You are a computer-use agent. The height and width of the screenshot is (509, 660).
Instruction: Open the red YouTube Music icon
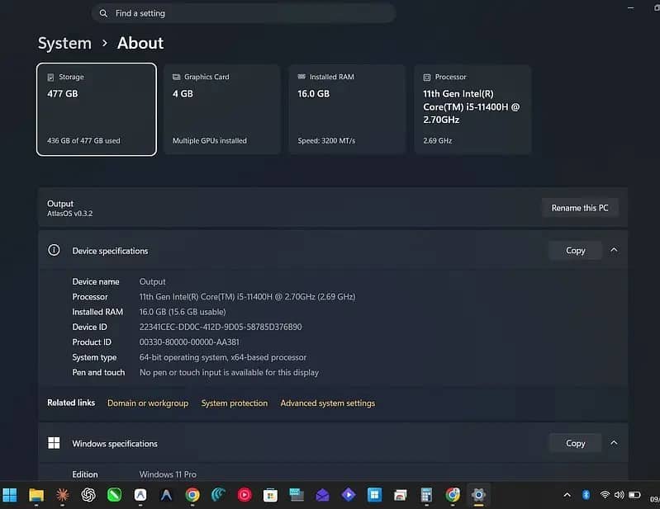(x=245, y=495)
